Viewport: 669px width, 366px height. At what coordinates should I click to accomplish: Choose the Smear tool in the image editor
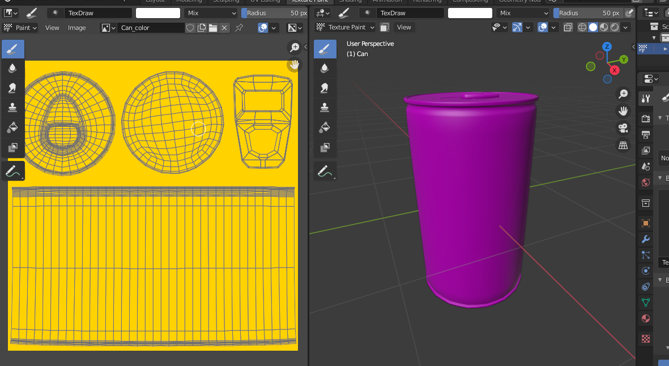click(x=12, y=88)
